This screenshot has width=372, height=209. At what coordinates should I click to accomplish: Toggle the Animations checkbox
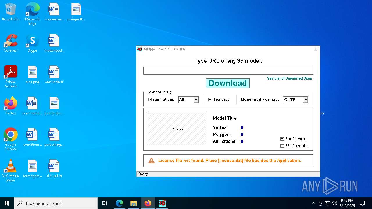pos(150,99)
